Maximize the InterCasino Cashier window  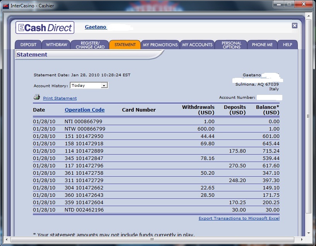pyautogui.click(x=289, y=4)
